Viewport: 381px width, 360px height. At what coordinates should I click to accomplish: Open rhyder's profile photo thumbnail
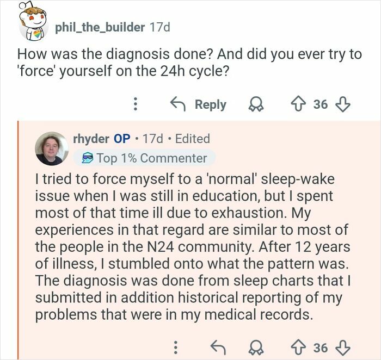52,148
